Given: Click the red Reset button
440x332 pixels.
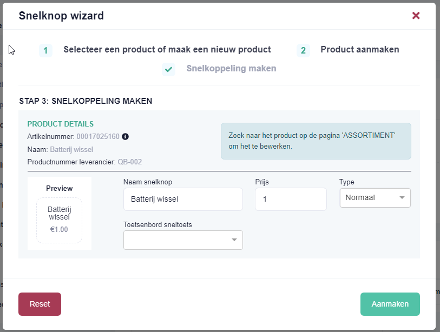Looking at the screenshot, I should (x=40, y=304).
